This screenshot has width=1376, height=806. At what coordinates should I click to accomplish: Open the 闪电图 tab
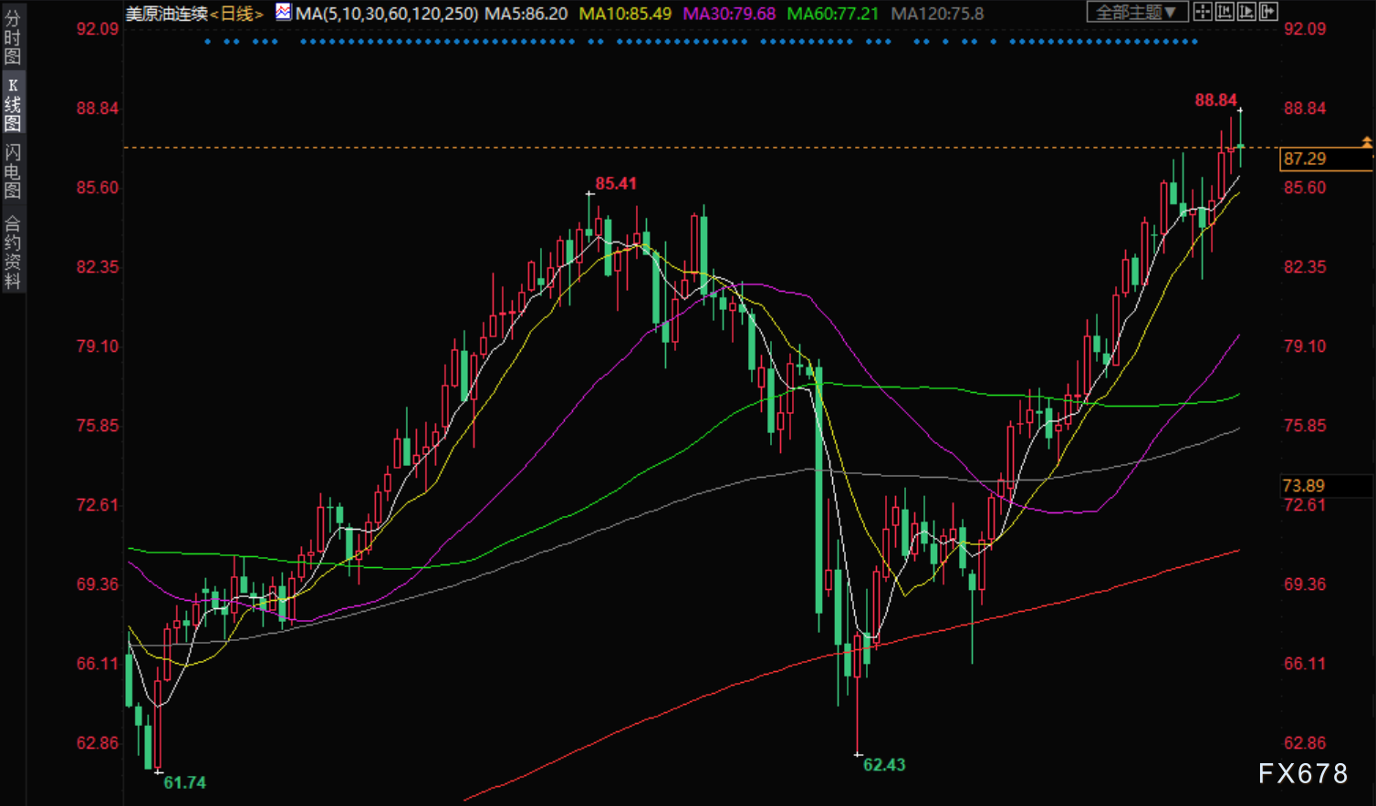[13, 171]
